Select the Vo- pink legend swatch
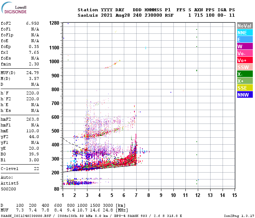 tap(245, 53)
